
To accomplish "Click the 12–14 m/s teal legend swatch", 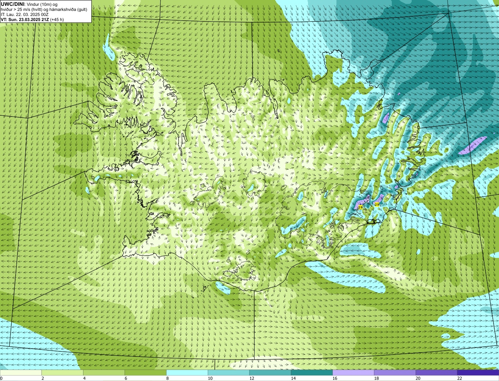I will (x=270, y=372).
